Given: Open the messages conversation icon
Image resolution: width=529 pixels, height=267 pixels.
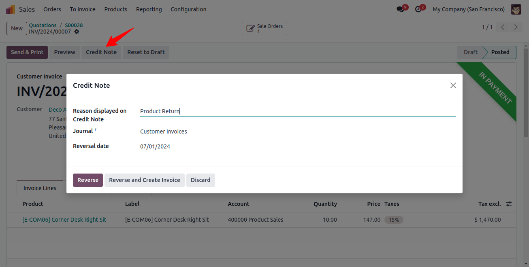Looking at the screenshot, I should coord(400,9).
